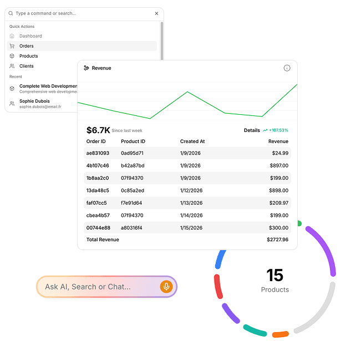
Task: Click the $300.00 revenue cell
Action: point(278,228)
